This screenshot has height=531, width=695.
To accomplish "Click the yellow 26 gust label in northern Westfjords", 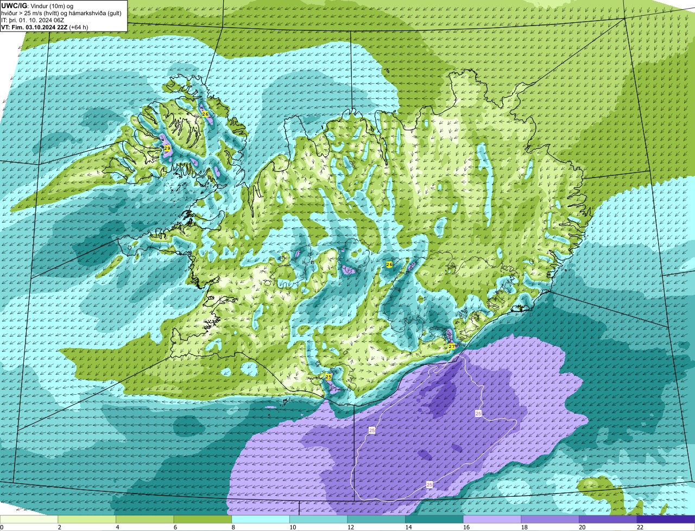I will [205, 114].
